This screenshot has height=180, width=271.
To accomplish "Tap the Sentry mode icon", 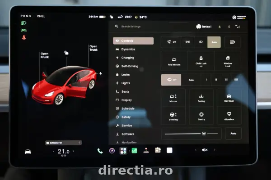I will (201, 116).
